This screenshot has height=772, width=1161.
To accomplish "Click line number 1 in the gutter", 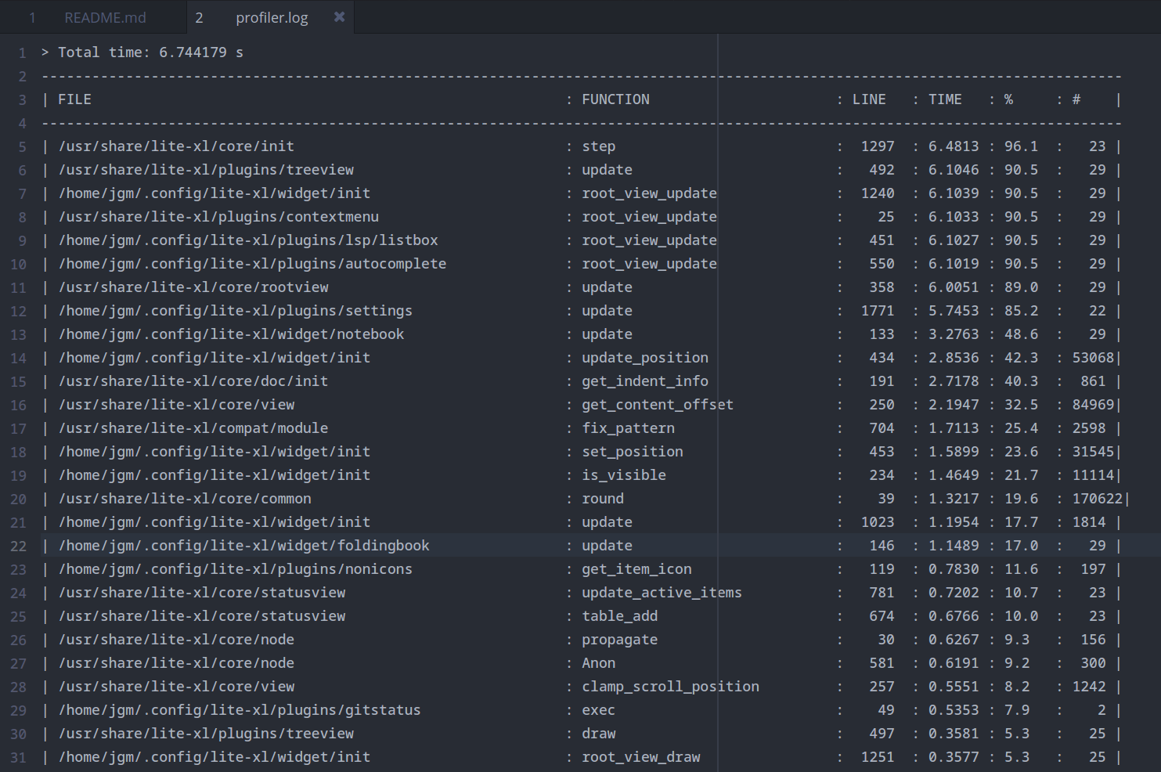I will coord(23,53).
